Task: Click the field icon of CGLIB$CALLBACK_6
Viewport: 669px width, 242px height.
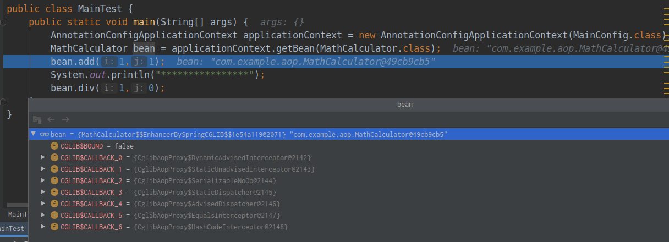Action: 54,227
